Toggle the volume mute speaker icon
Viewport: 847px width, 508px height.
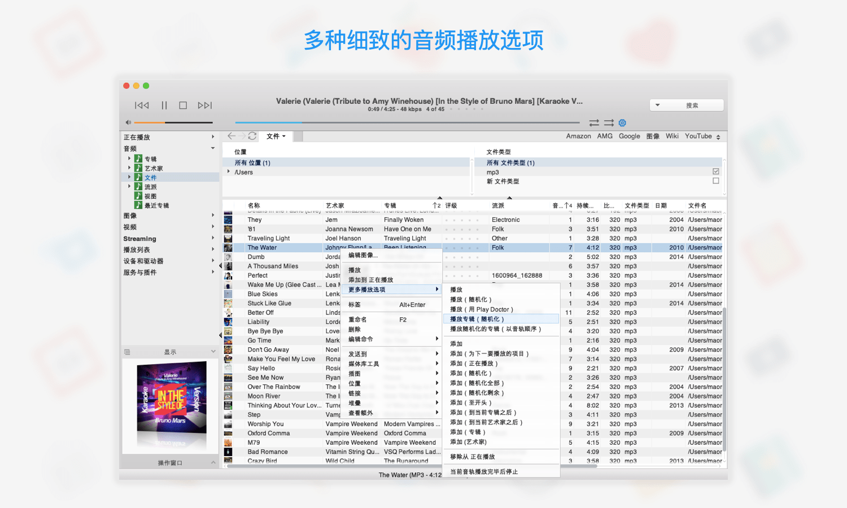coord(129,122)
